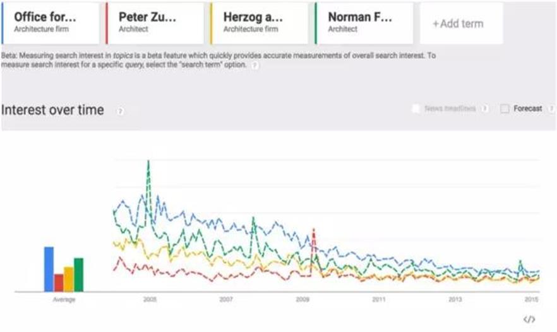Click the small green spike near 2015
Viewport: 557px width, 332px height.
[x=520, y=261]
